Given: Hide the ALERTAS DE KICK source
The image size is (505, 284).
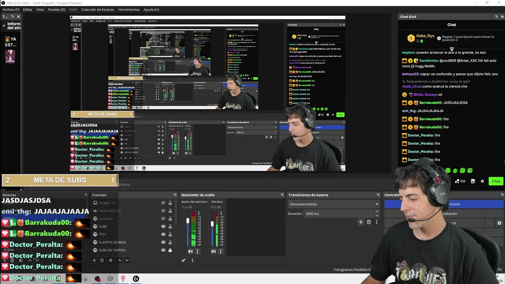Looking at the screenshot, I should coord(163,242).
